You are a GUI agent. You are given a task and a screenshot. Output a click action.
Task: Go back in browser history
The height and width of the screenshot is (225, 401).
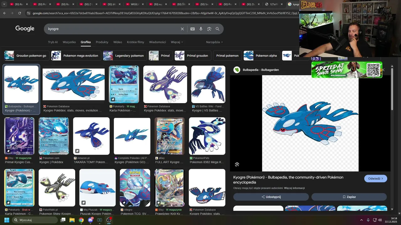4,13
